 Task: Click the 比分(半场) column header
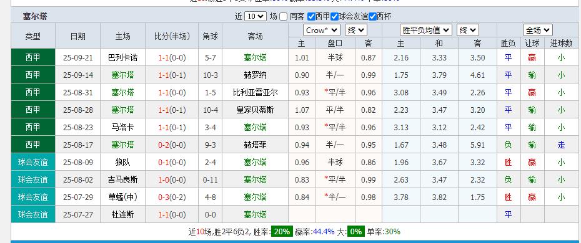coord(172,36)
